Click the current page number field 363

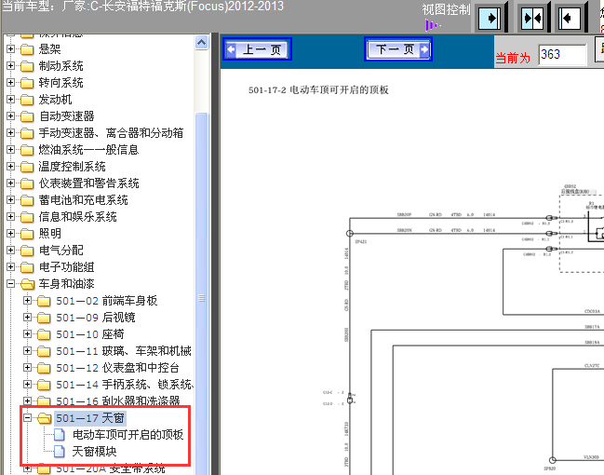coord(562,55)
